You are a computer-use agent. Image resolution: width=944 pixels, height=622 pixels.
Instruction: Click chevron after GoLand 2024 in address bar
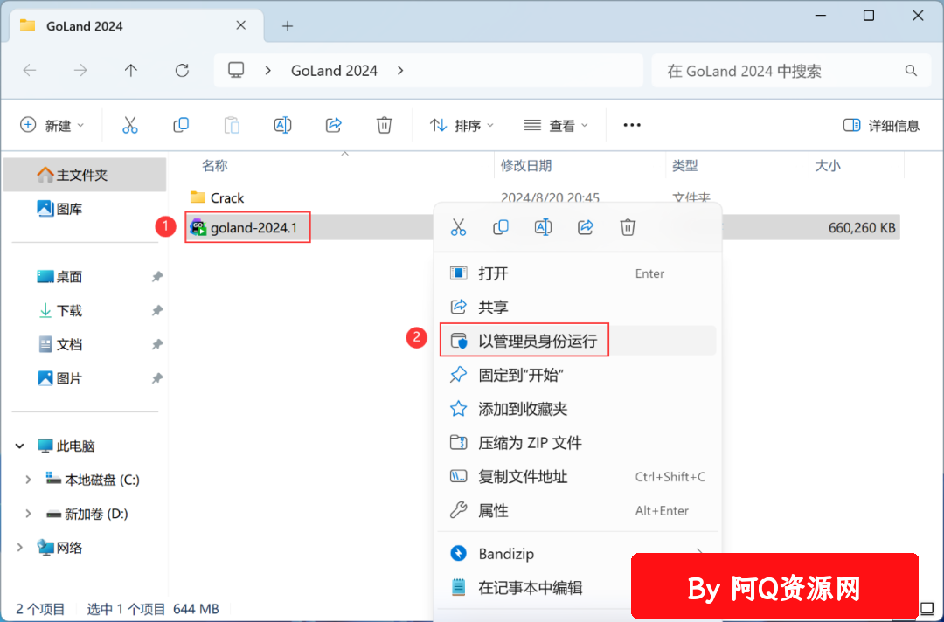coord(400,71)
